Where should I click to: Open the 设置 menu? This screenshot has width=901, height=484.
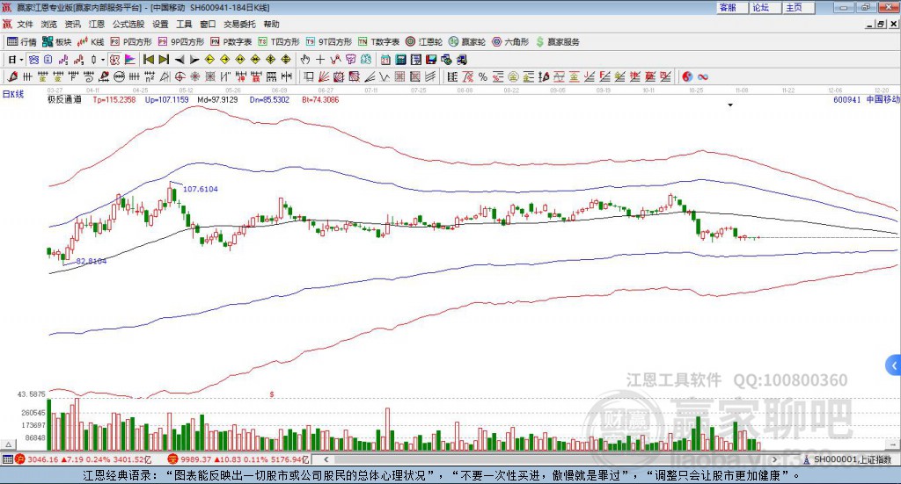[x=160, y=24]
